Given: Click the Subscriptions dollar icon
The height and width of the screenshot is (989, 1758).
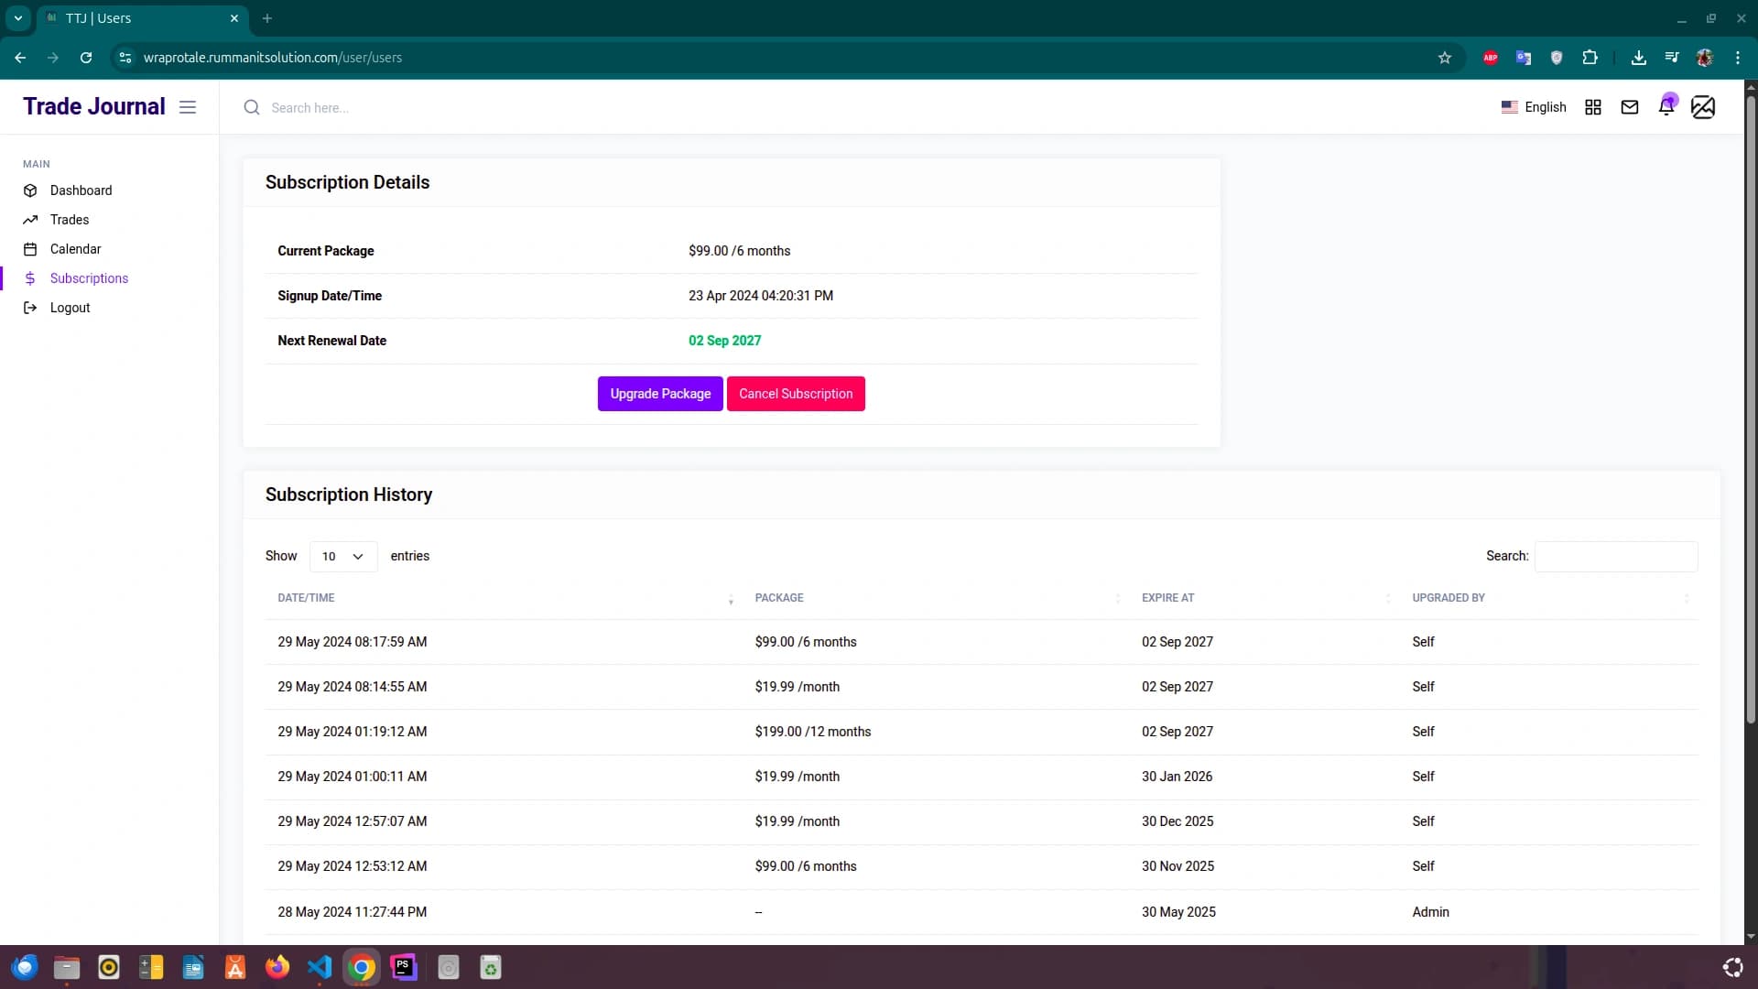Looking at the screenshot, I should coord(30,278).
